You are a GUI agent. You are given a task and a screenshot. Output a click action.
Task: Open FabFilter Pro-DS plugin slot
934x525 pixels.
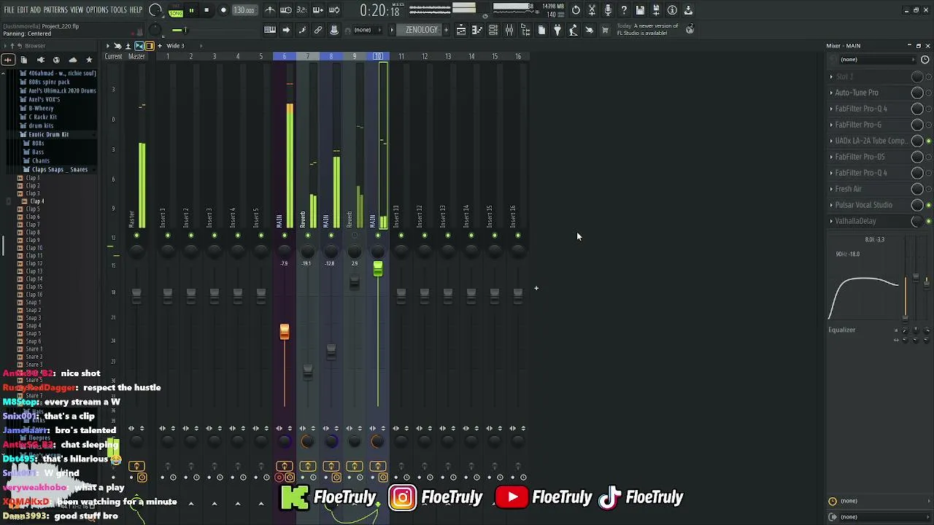tap(860, 157)
